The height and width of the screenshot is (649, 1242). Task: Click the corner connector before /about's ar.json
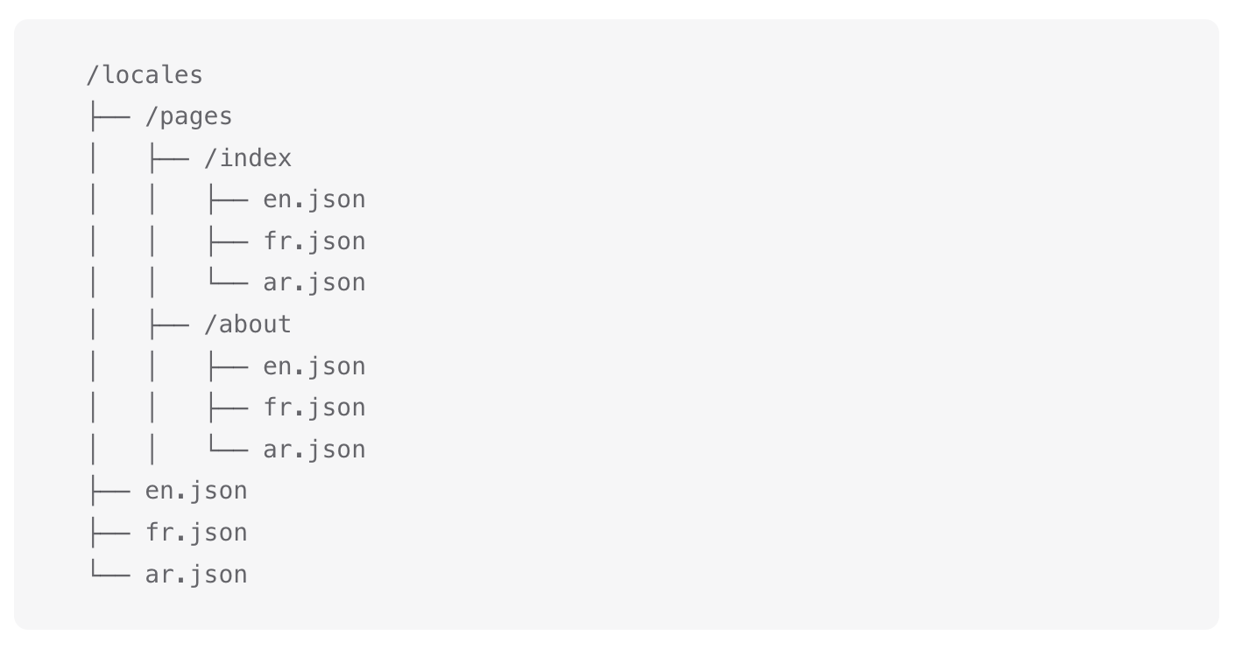(227, 450)
